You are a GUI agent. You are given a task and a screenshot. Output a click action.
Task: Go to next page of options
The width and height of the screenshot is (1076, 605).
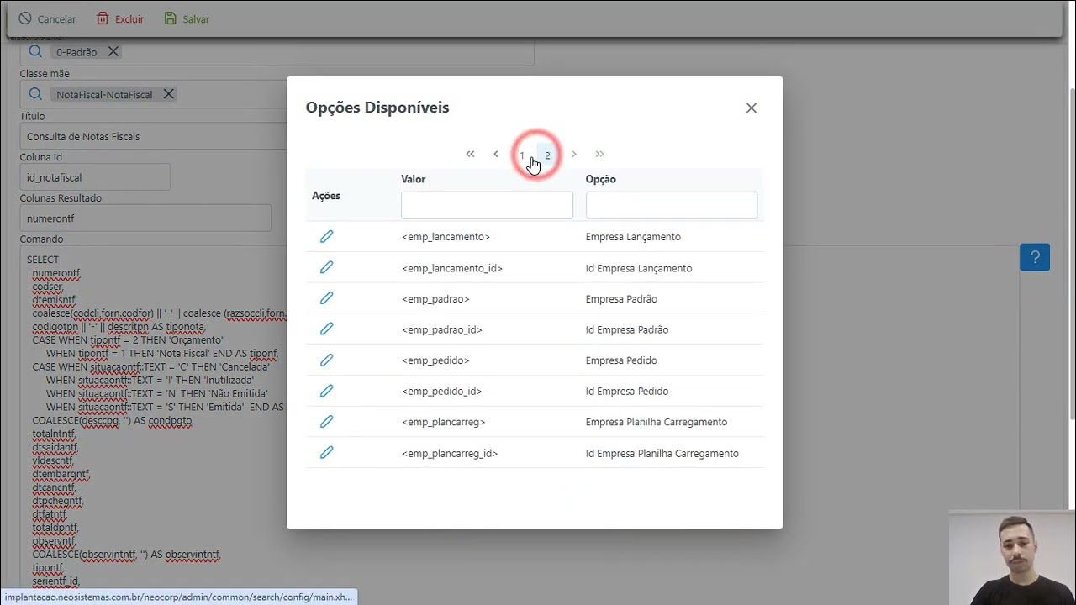pos(574,154)
